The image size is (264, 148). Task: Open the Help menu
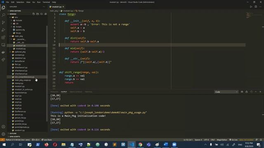[54, 2]
